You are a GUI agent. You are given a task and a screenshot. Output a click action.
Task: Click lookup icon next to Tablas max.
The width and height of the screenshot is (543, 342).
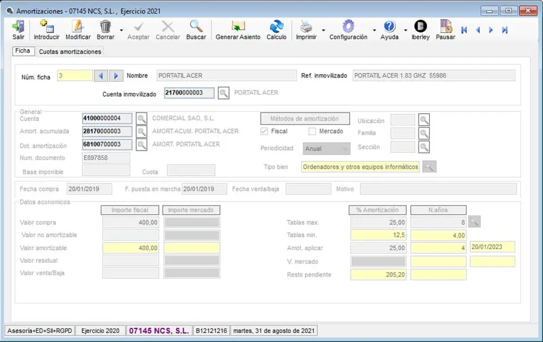[474, 222]
